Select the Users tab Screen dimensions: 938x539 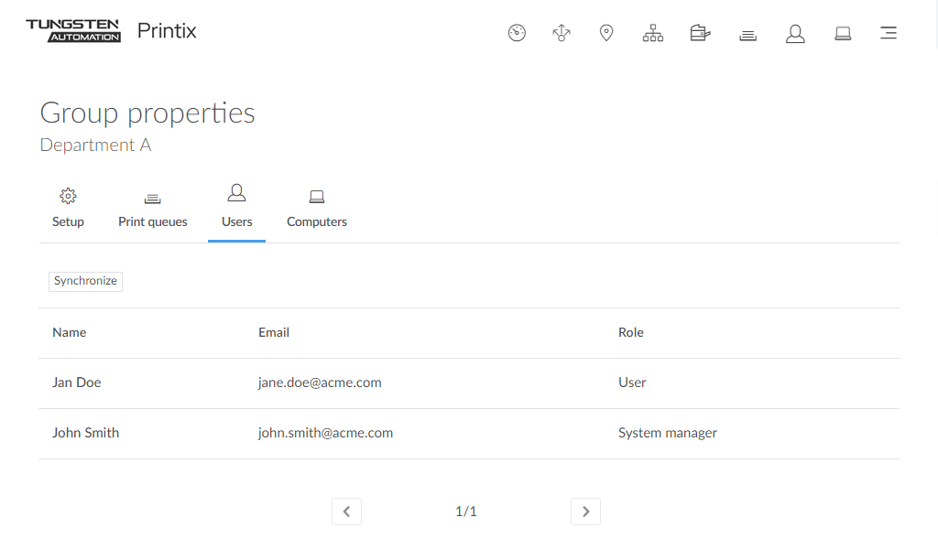pos(236,209)
